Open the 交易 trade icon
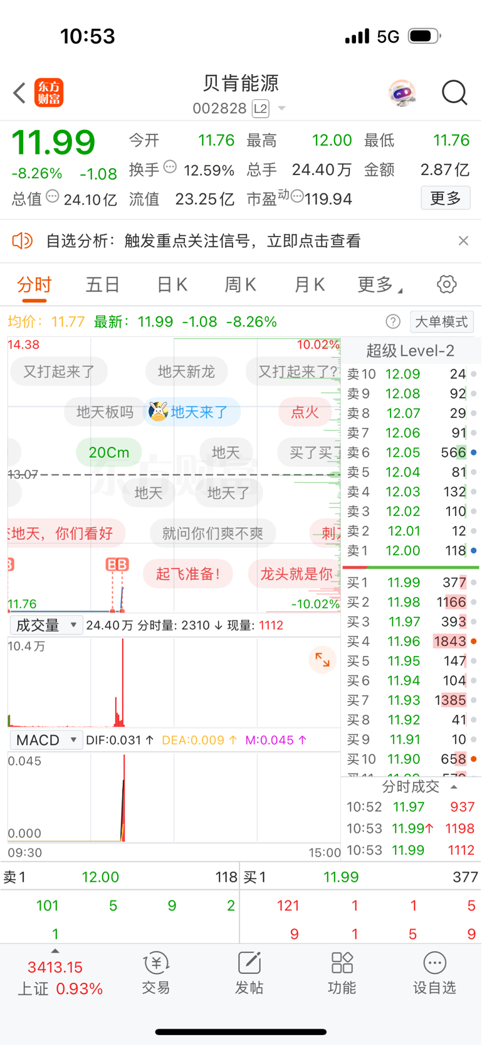The height and width of the screenshot is (1045, 482). pos(156,973)
